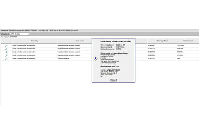The width and height of the screenshot is (199, 133).
Task: Select magnifier icon for the 2020-05-28 service row
Action: (6, 55)
